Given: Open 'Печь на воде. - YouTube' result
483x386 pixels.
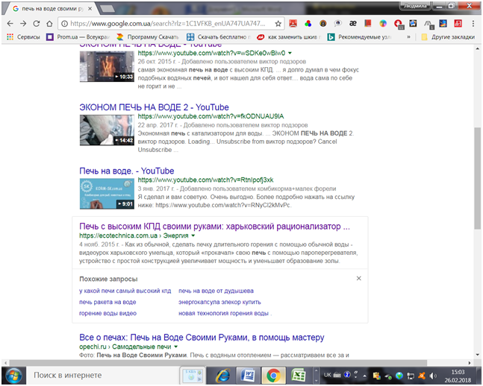Looking at the screenshot, I should point(127,171).
